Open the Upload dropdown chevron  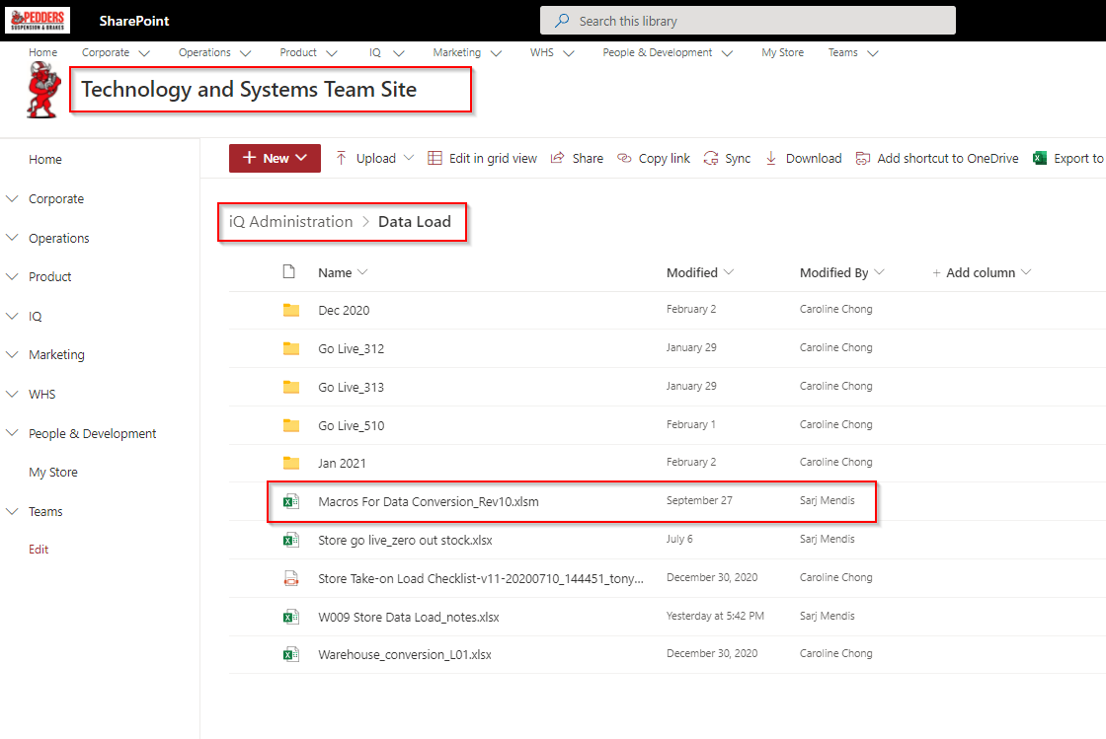coord(409,158)
